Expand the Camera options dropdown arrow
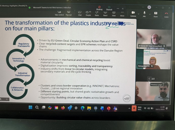The height and width of the screenshot is (130, 175). [138, 14]
